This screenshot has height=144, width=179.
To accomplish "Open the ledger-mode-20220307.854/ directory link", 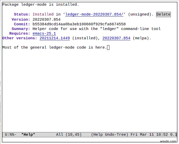I will [94, 14].
